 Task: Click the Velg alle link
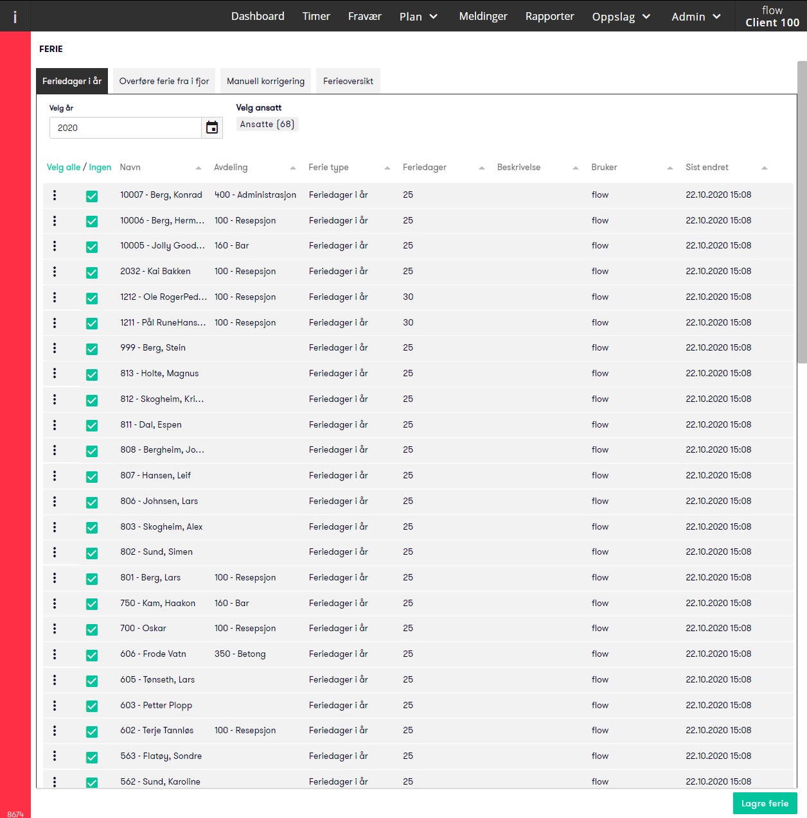pyautogui.click(x=64, y=168)
